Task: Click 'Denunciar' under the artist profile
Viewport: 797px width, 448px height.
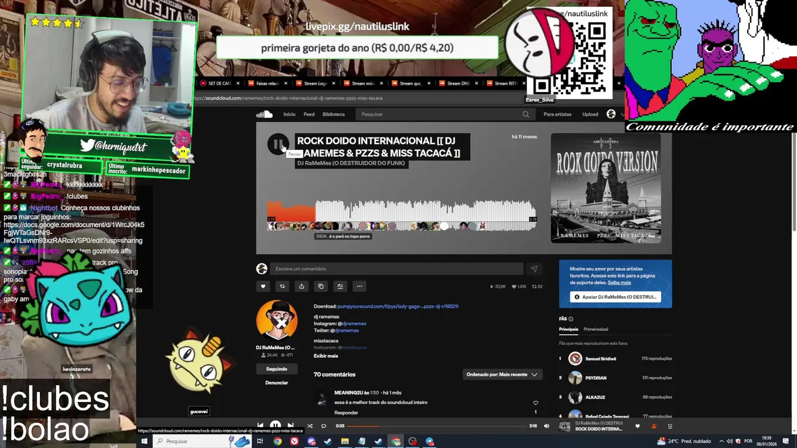Action: click(x=276, y=383)
